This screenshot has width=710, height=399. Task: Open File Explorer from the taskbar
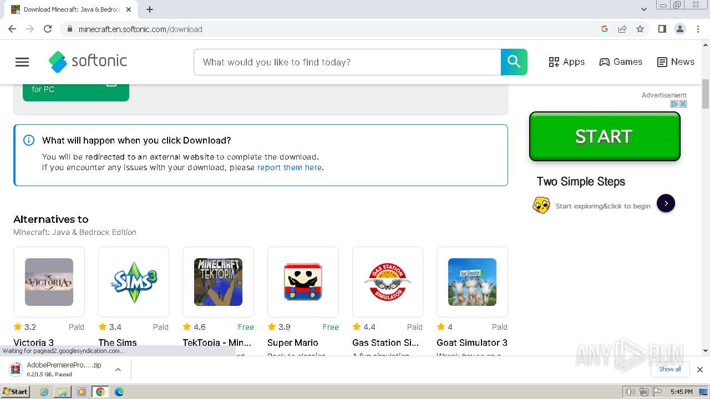[63, 392]
